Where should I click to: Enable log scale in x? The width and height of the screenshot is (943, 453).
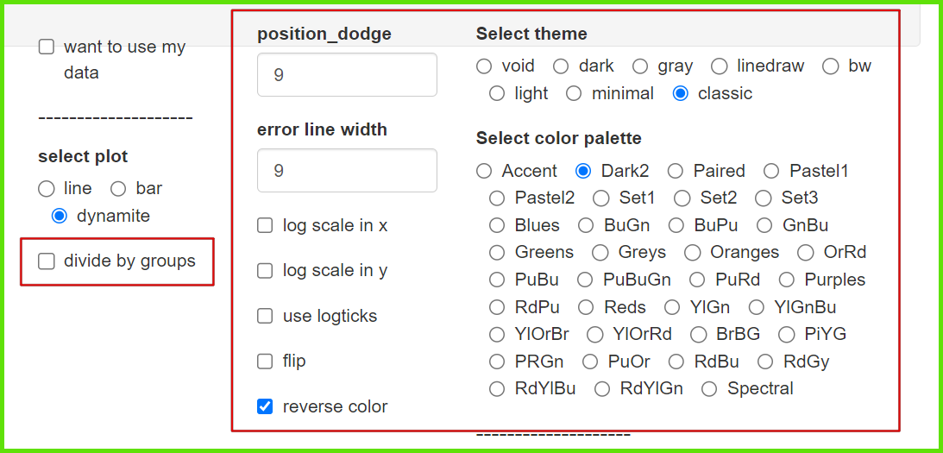click(265, 226)
